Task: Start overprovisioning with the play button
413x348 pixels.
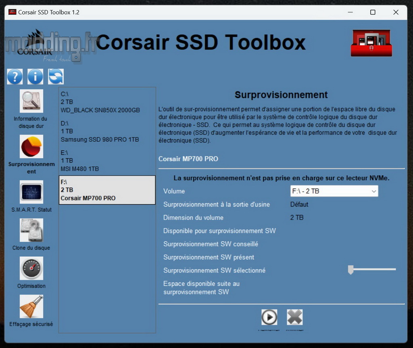Action: 269,317
